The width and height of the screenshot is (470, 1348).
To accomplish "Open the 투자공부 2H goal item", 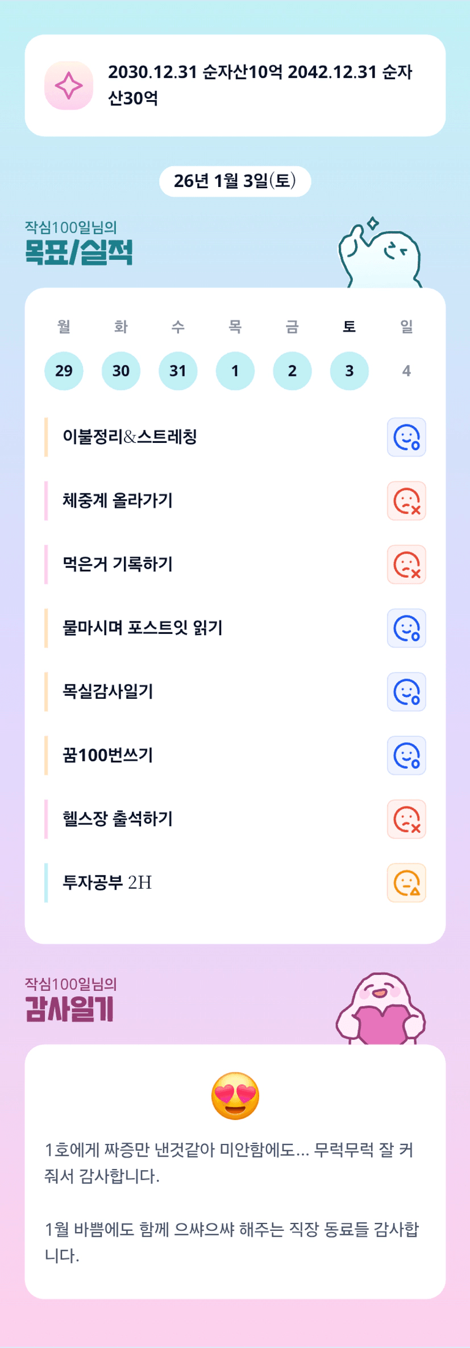I will click(107, 883).
